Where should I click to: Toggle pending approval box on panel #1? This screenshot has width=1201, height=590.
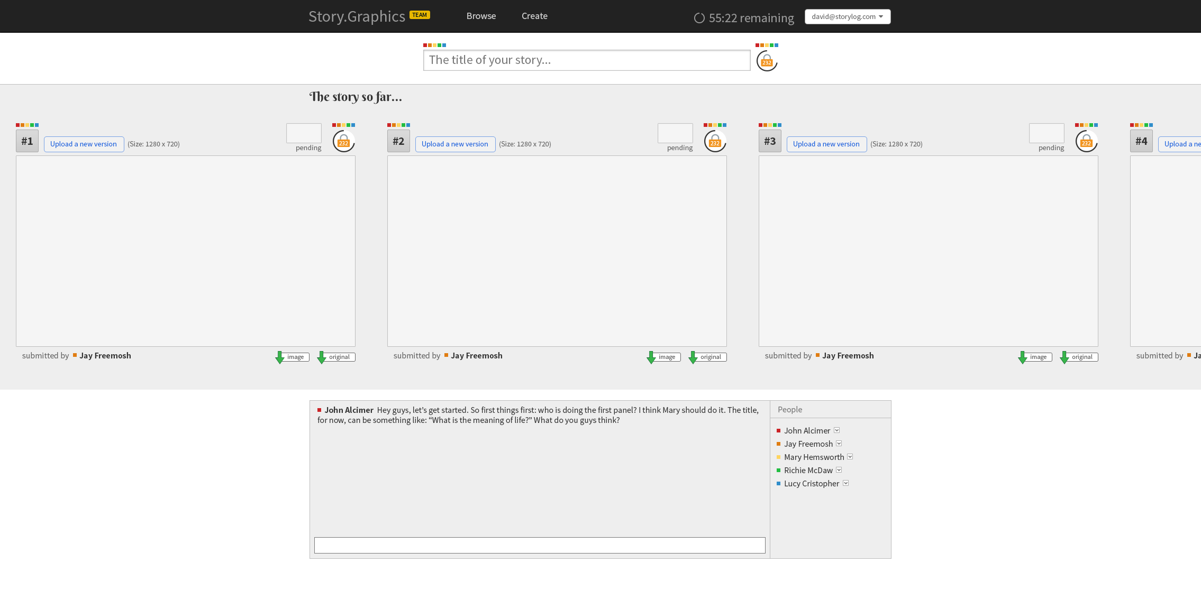pos(304,133)
